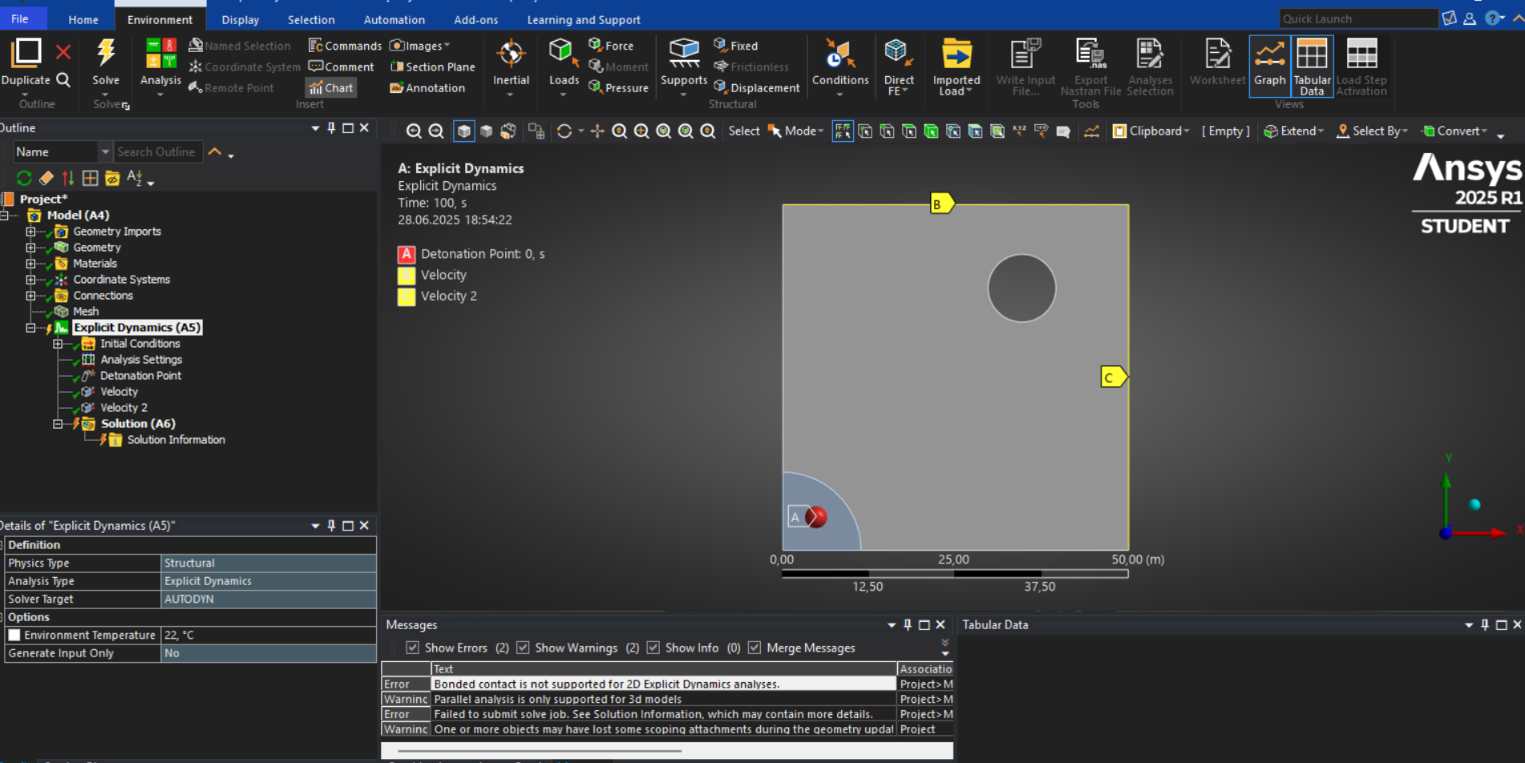This screenshot has height=763, width=1525.
Task: Insert a Section Plane
Action: (432, 67)
